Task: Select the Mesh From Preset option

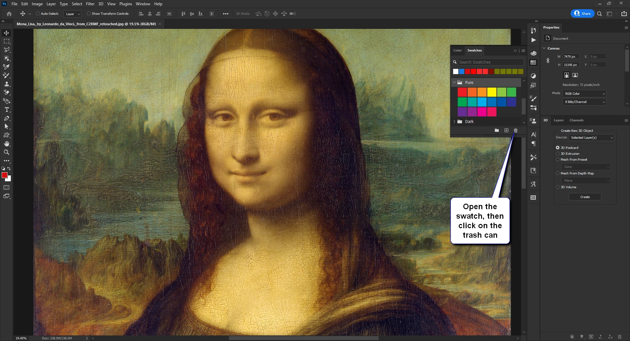Action: [x=557, y=160]
